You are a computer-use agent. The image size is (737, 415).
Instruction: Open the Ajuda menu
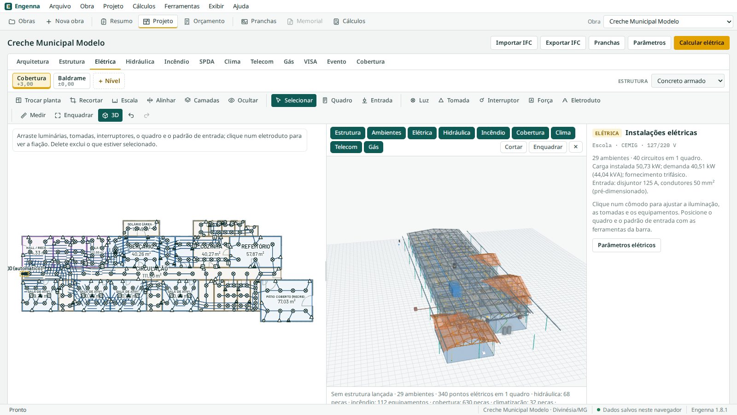coord(241,6)
